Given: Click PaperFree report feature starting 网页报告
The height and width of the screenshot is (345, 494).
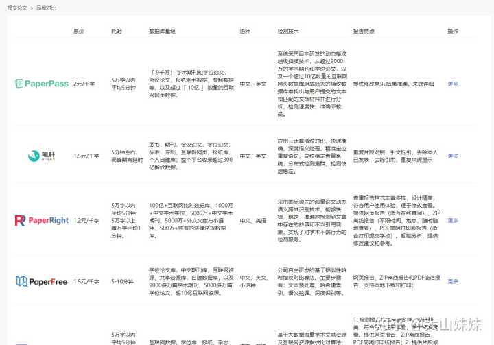Looking at the screenshot, I should (x=397, y=281).
